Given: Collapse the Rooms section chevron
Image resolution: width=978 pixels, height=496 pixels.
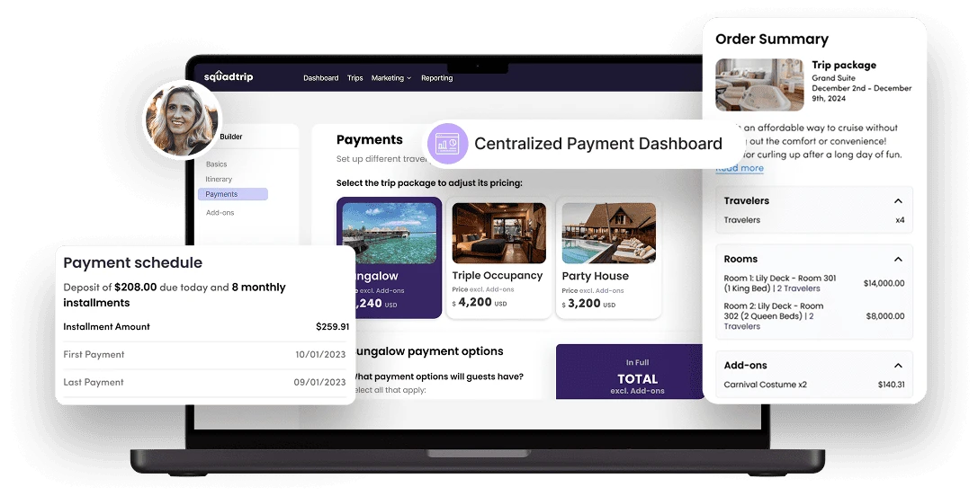Looking at the screenshot, I should pos(898,260).
